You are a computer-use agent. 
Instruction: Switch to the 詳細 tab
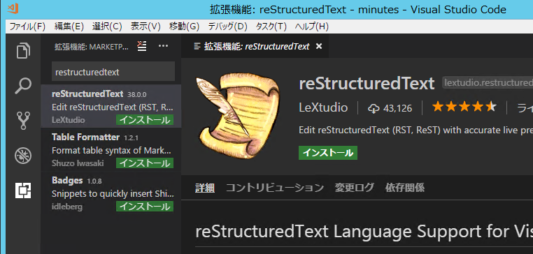pos(205,188)
